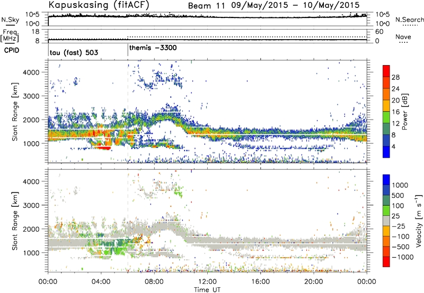Viewport: 424px width, 293px height.
Task: Click the velocity colorbar blue segment above 1000
Action: [386, 180]
